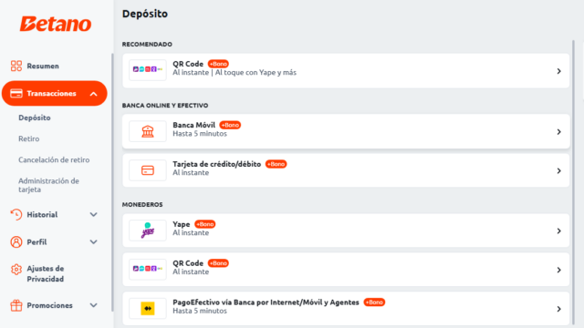Expand the Perfil menu chevron
The image size is (584, 328).
point(93,242)
